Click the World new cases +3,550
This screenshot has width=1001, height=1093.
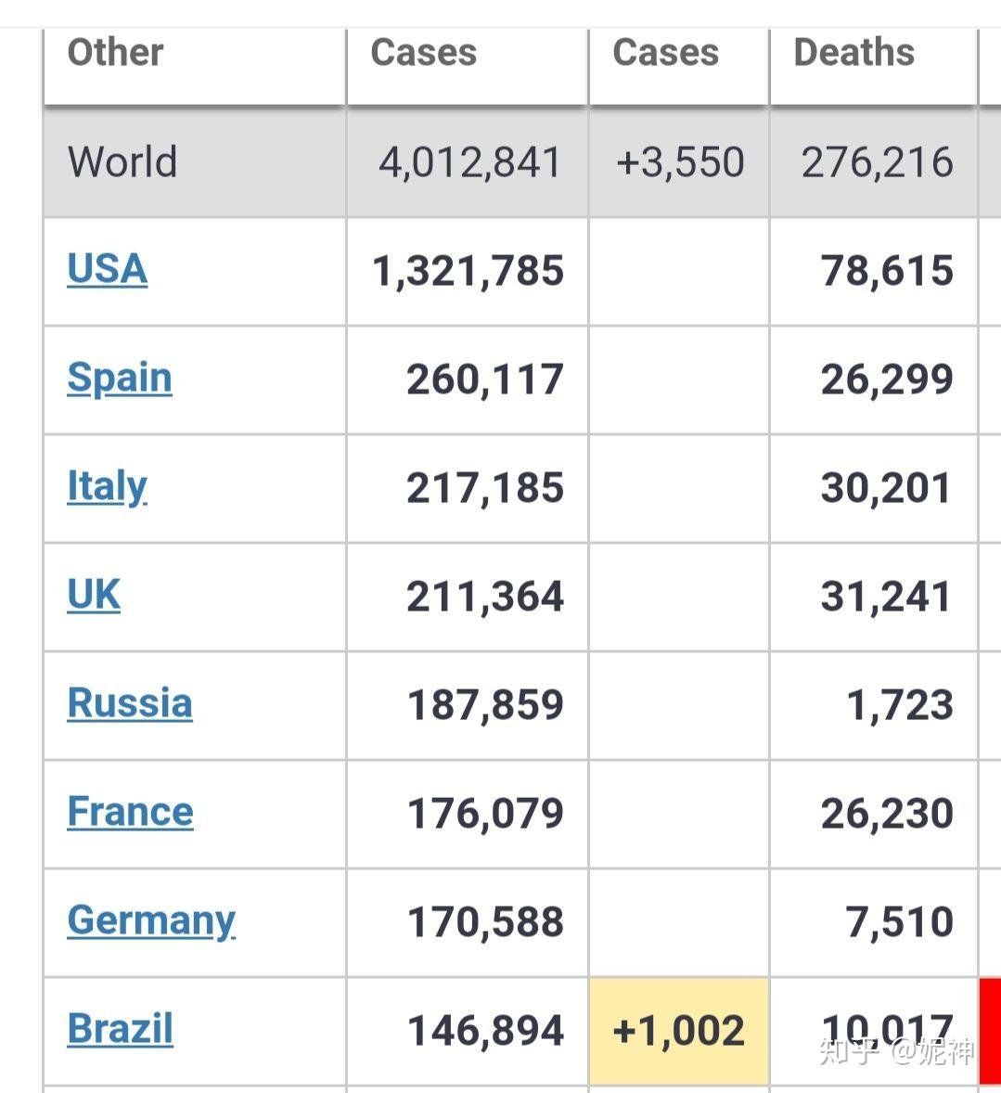(x=680, y=162)
